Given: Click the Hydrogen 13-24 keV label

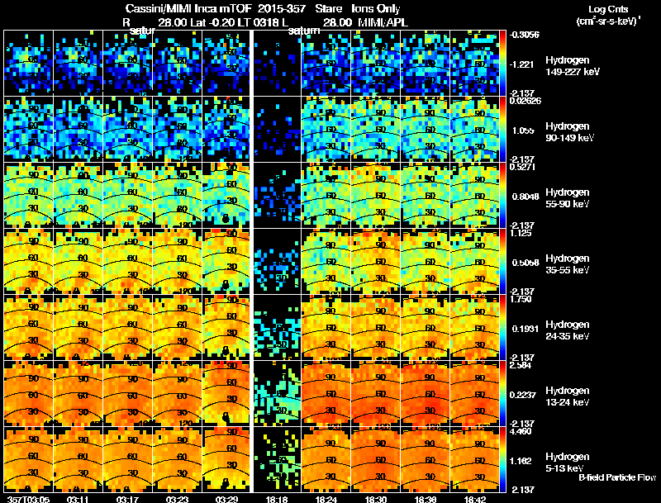Looking at the screenshot, I should (567, 396).
